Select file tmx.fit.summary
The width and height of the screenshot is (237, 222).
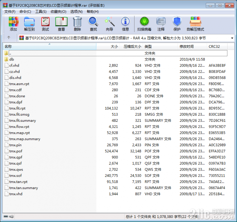click(22, 121)
